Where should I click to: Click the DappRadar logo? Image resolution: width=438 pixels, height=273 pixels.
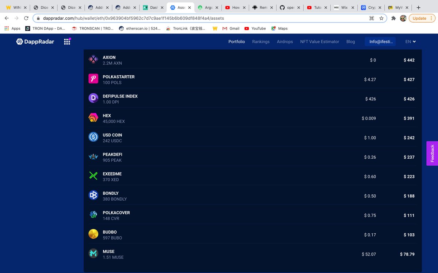click(x=35, y=41)
